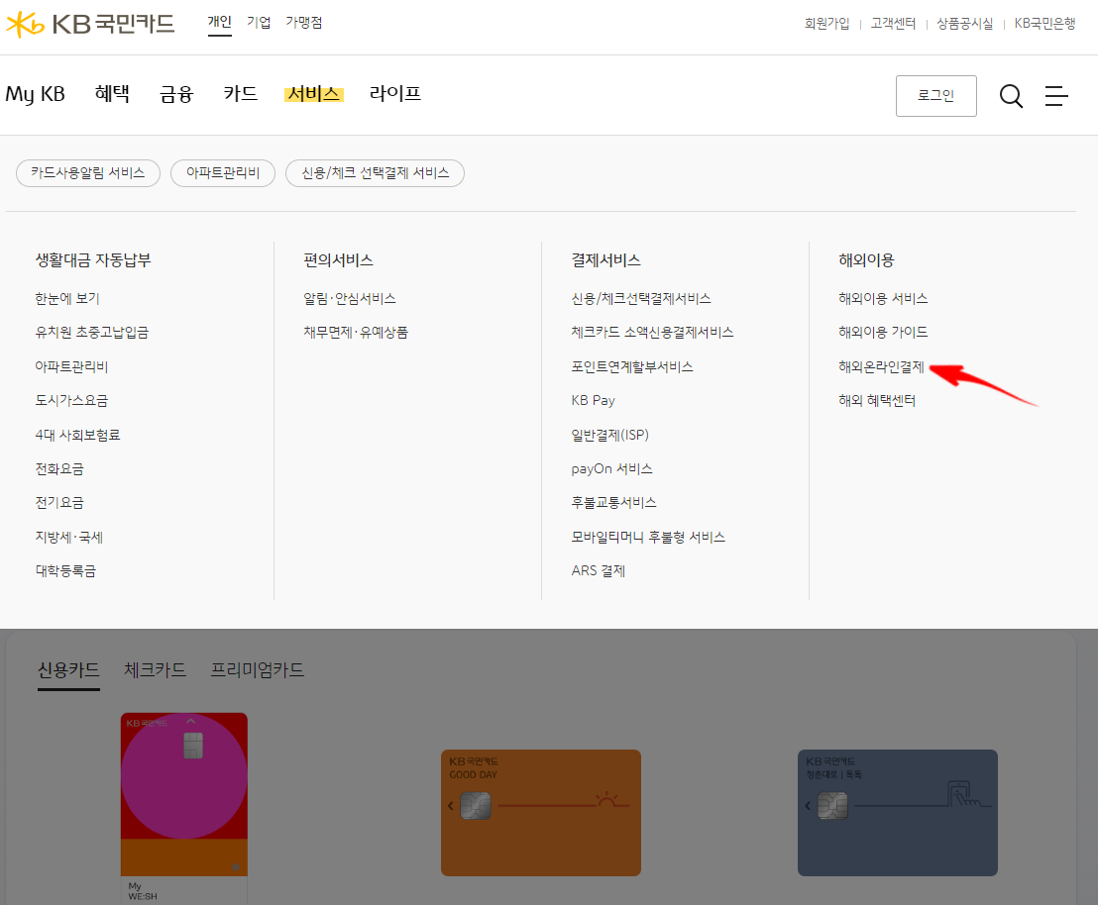Click 신용/체크 선택결제 서비스 shortcut pill
1098x905 pixels.
click(375, 173)
